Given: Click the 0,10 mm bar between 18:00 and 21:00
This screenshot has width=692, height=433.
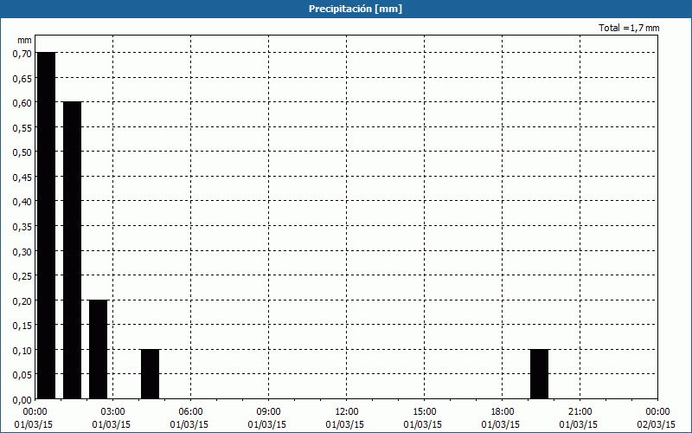Looking at the screenshot, I should tap(539, 374).
